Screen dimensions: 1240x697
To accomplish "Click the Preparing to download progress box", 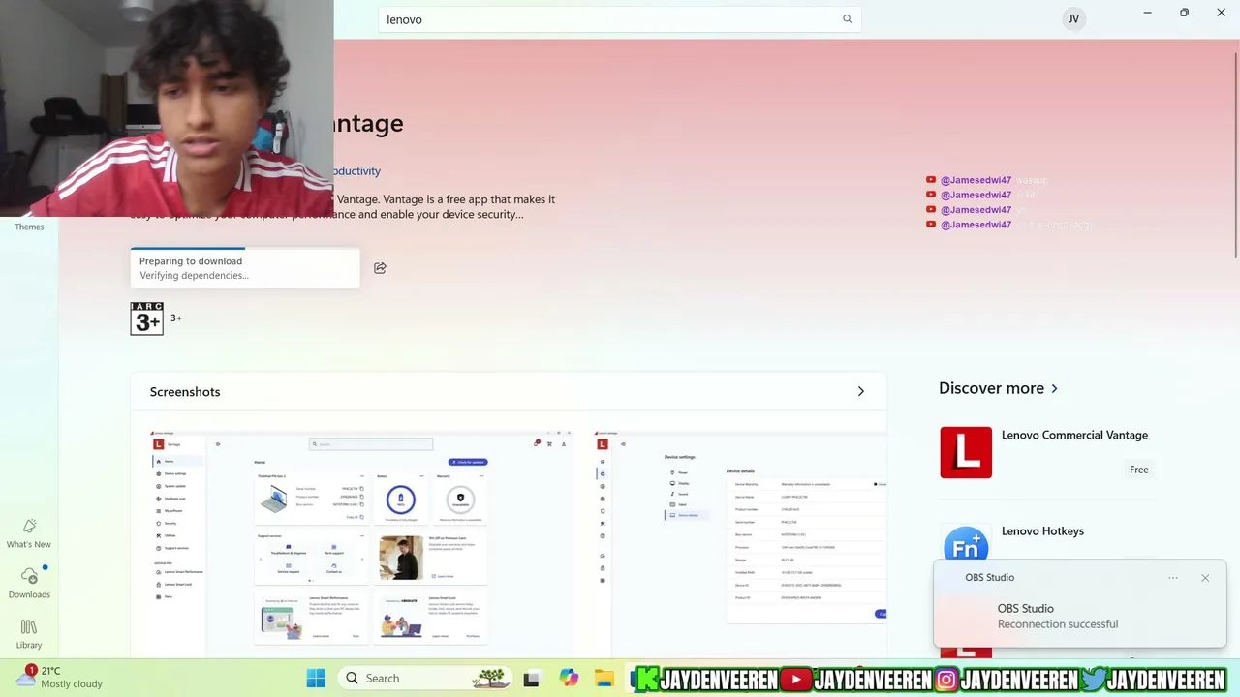I will tap(245, 268).
